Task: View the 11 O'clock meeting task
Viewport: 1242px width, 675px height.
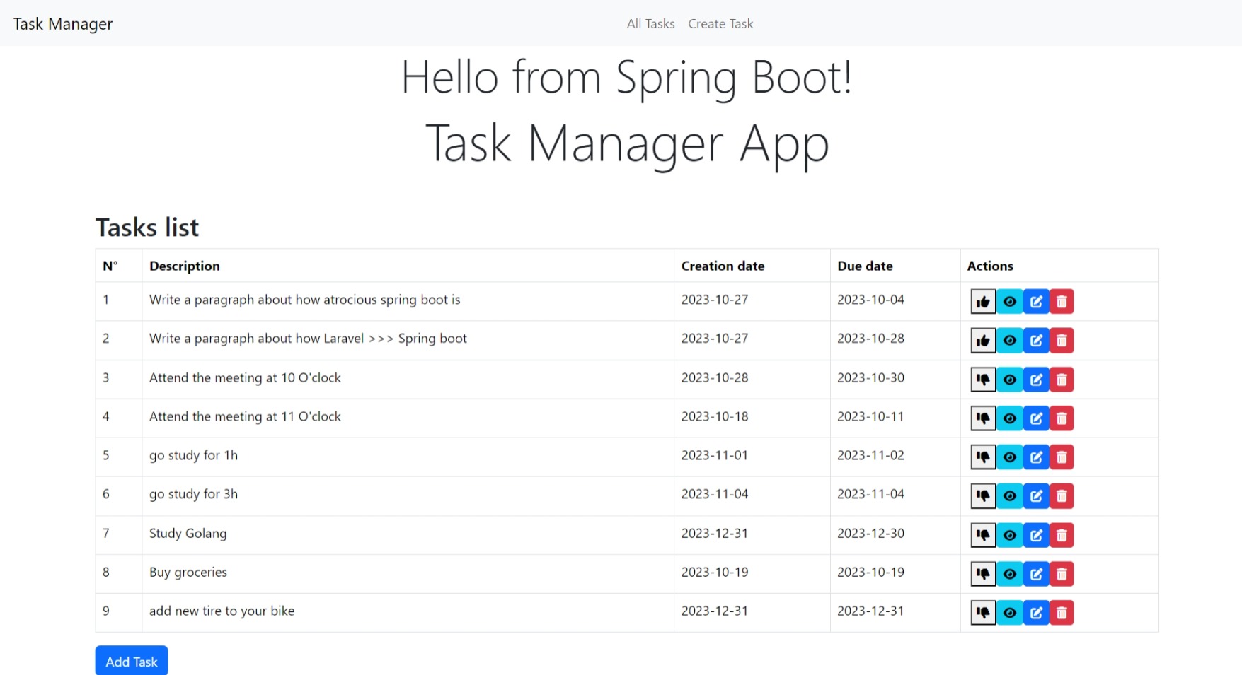Action: 1010,418
